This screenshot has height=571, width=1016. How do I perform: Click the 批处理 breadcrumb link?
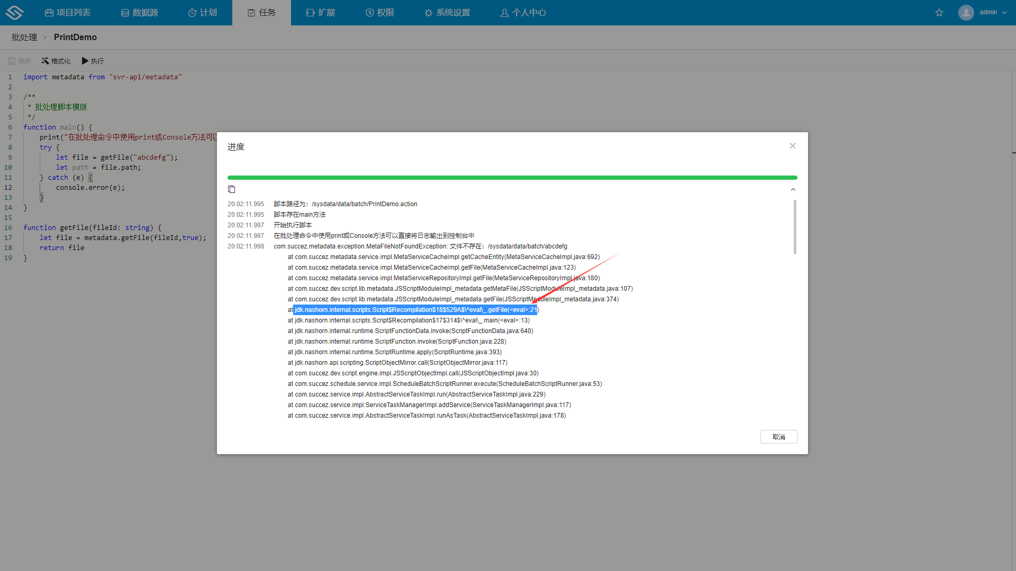click(x=24, y=37)
